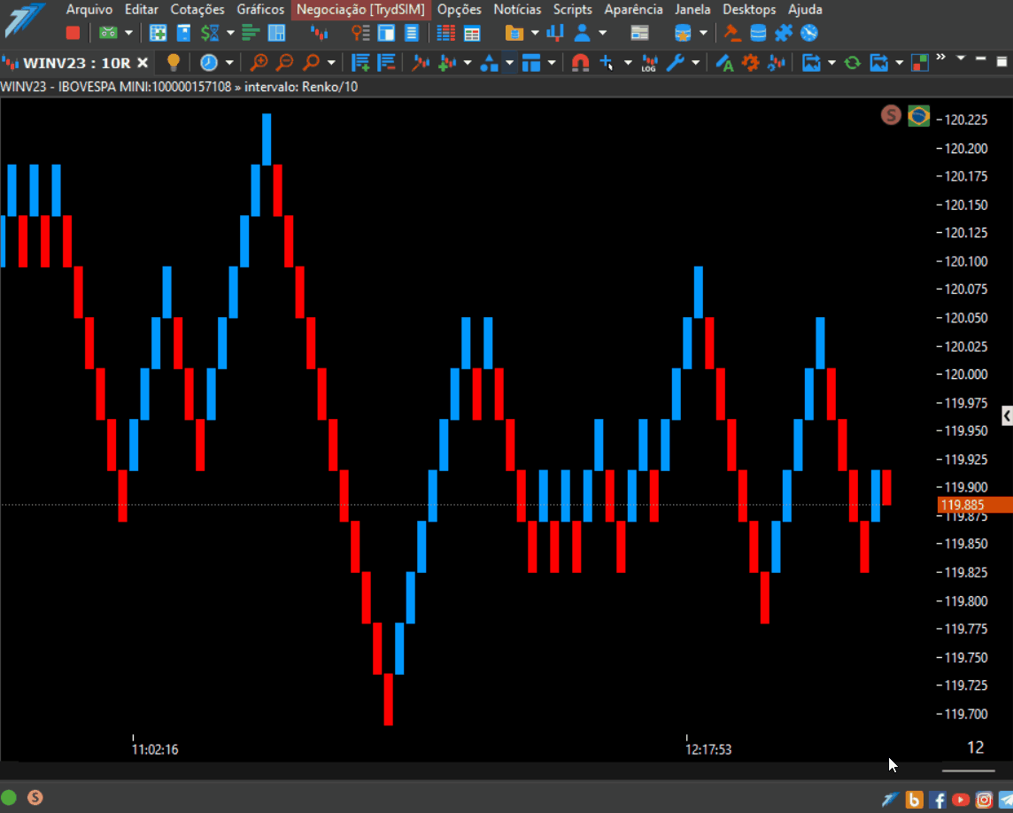Open dropdown next to user profile icon
This screenshot has width=1013, height=813.
(602, 32)
